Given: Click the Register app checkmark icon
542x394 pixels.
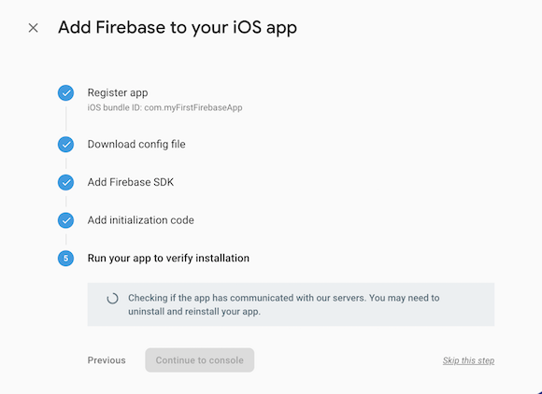Looking at the screenshot, I should tap(65, 92).
